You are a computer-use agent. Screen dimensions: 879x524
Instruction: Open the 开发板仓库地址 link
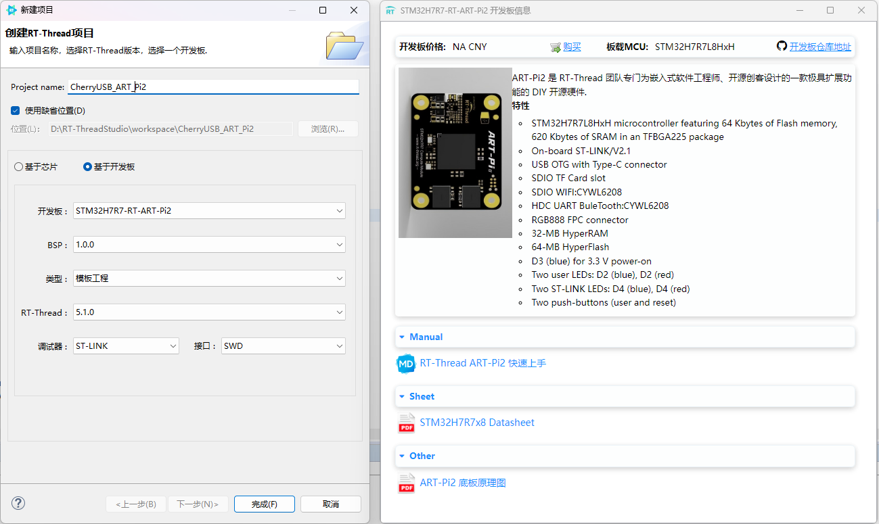(820, 47)
